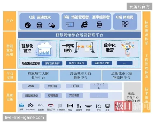Click the thermometer icon 温湿度
Screen dimensions: 155x124
79,106
